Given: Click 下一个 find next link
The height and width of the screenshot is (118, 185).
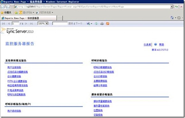Looking at the screenshot, I should click(x=79, y=24).
